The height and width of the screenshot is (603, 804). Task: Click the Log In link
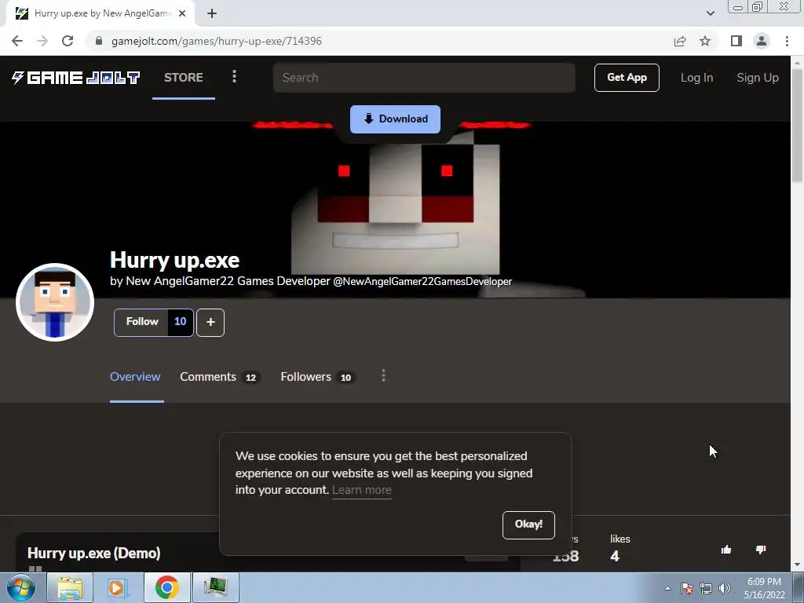pyautogui.click(x=696, y=78)
